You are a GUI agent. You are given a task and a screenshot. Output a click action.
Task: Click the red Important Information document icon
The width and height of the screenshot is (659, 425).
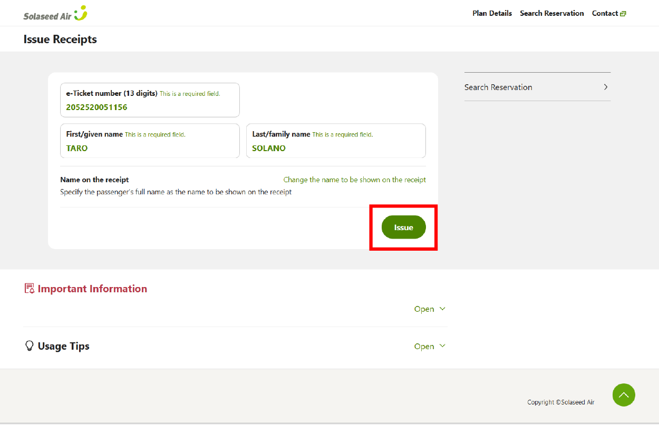click(x=30, y=289)
